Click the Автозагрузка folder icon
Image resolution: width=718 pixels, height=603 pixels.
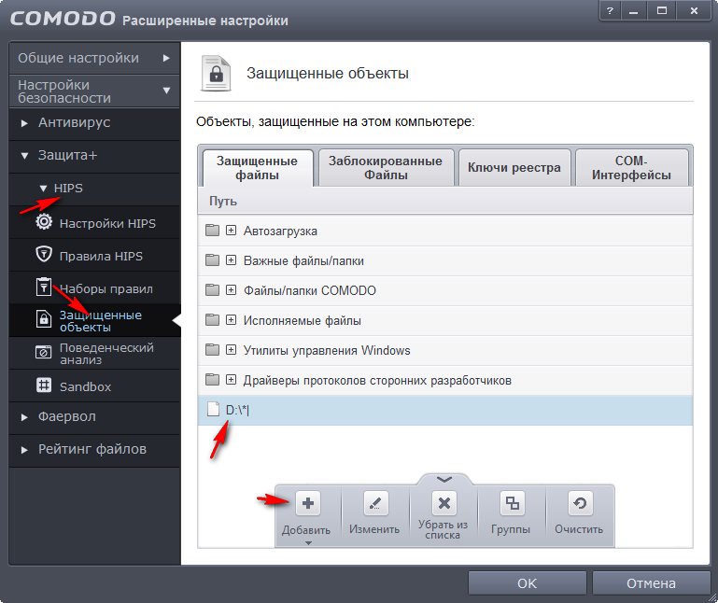click(212, 230)
